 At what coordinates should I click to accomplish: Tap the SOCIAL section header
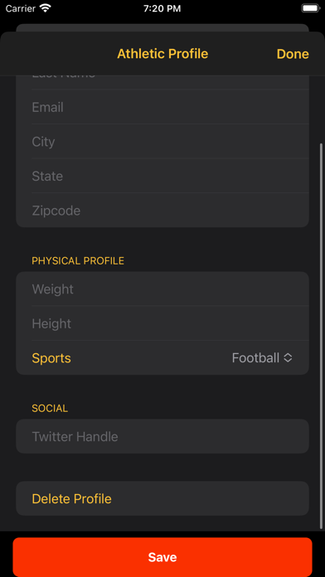point(50,408)
